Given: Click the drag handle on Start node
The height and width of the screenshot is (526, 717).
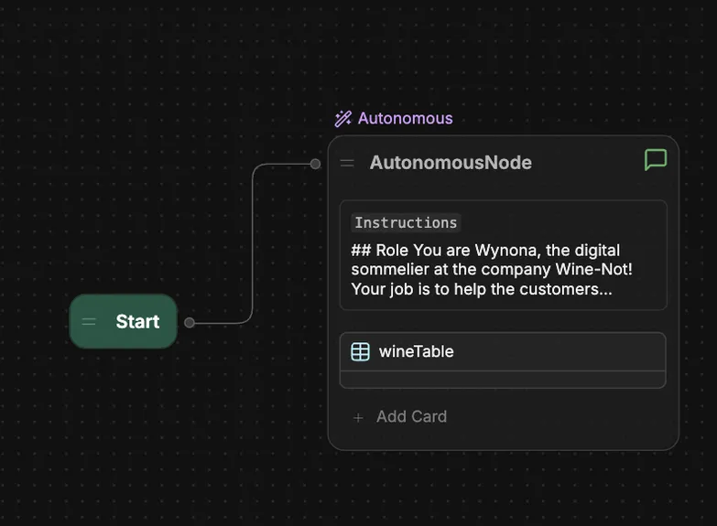Looking at the screenshot, I should coord(89,322).
